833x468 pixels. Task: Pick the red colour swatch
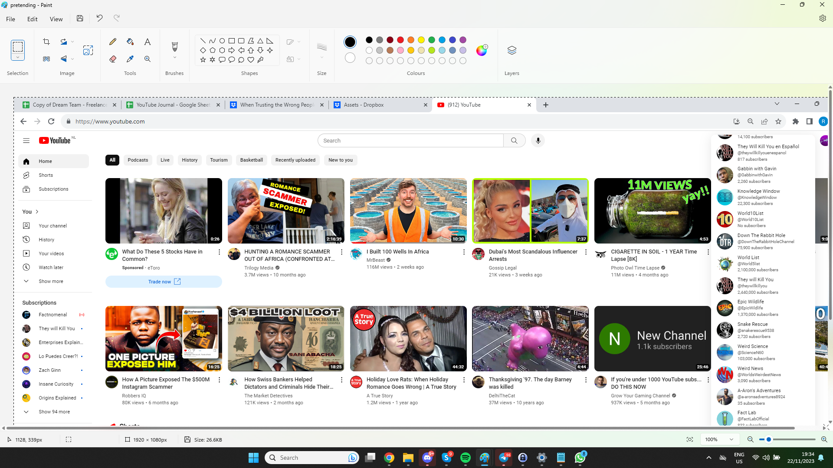[400, 40]
